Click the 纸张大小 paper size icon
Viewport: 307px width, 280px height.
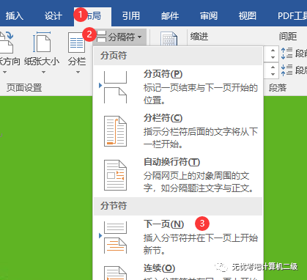coord(42,42)
